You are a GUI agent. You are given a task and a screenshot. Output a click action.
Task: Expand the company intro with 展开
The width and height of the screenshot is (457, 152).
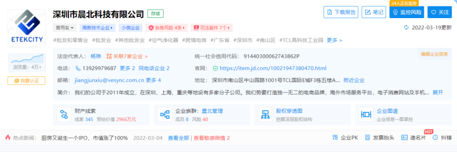tap(438, 92)
